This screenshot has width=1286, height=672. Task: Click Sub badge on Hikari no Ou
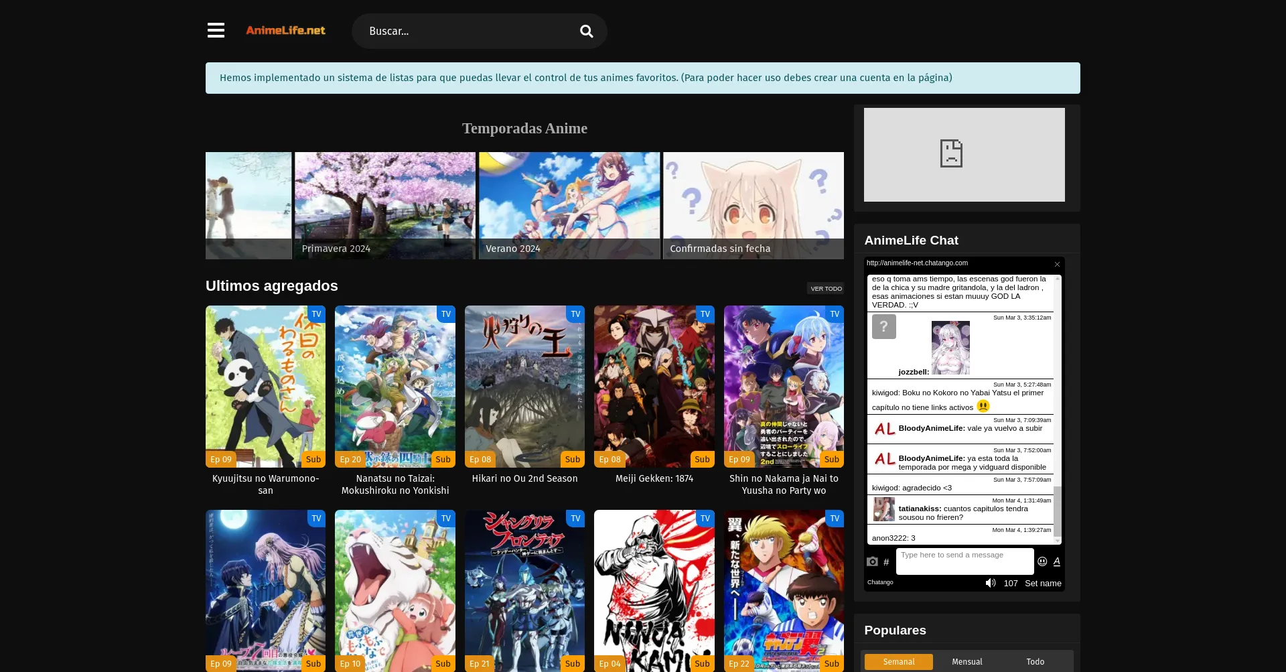[573, 459]
